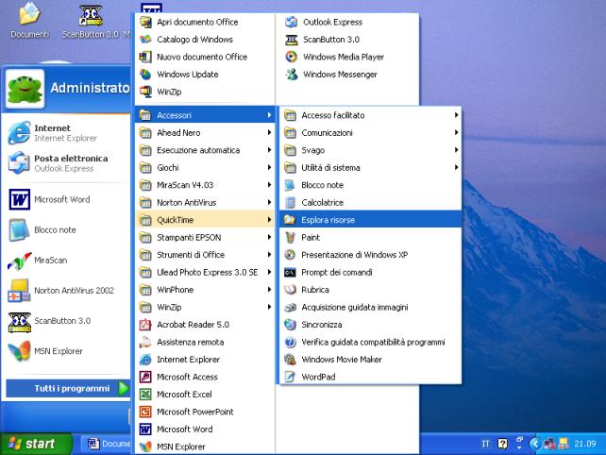This screenshot has width=606, height=455.
Task: Click the WordPad icon
Action: tap(290, 377)
